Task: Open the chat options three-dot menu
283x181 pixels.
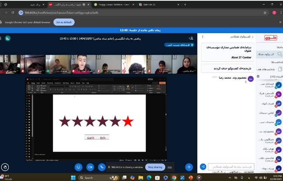Action: [x=203, y=37]
